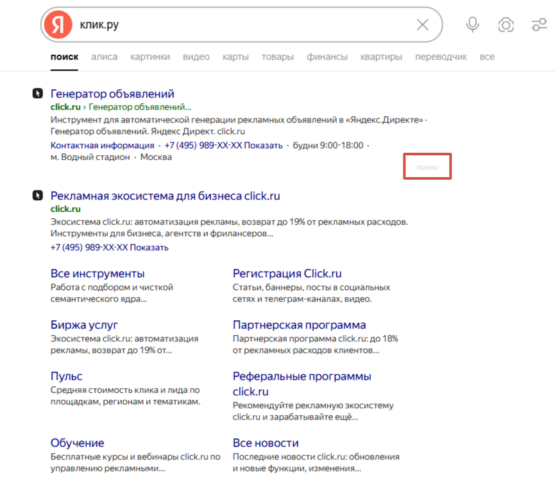This screenshot has width=555, height=498.
Task: Open image search with camera icon
Action: tap(506, 25)
